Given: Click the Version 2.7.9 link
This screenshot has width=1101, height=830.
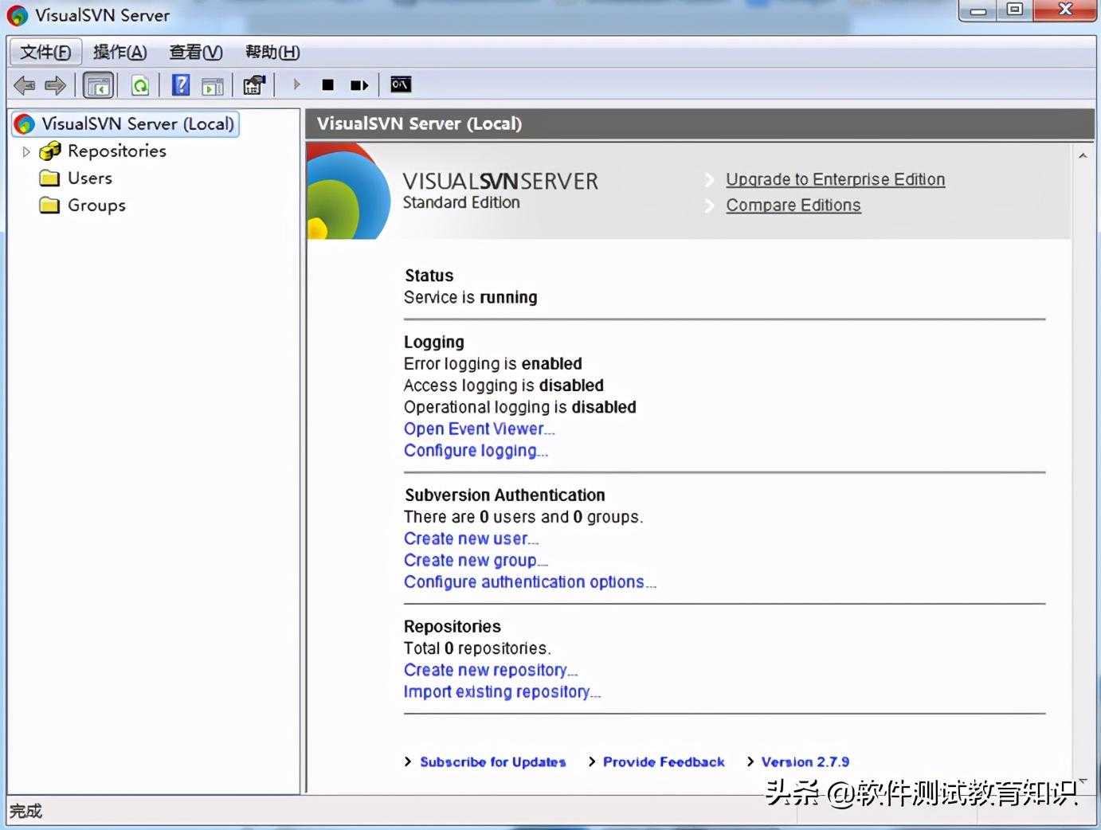Looking at the screenshot, I should pyautogui.click(x=805, y=761).
